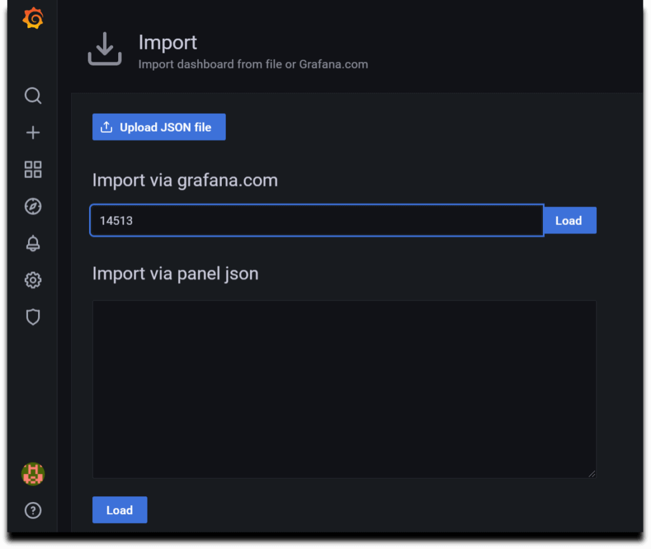Viewport: 651px width, 549px height.
Task: Click the Upload JSON file button
Action: coord(159,127)
